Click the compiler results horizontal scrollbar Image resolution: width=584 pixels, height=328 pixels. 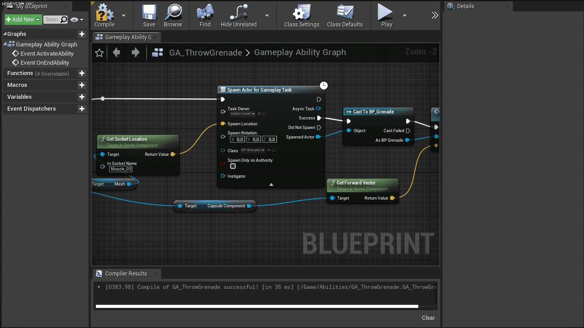coord(257,307)
